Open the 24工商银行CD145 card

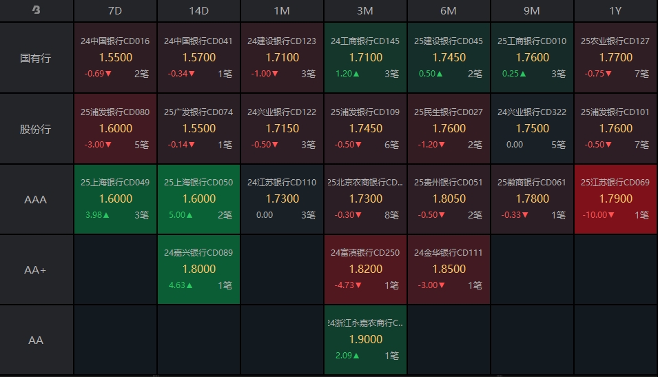(x=365, y=57)
